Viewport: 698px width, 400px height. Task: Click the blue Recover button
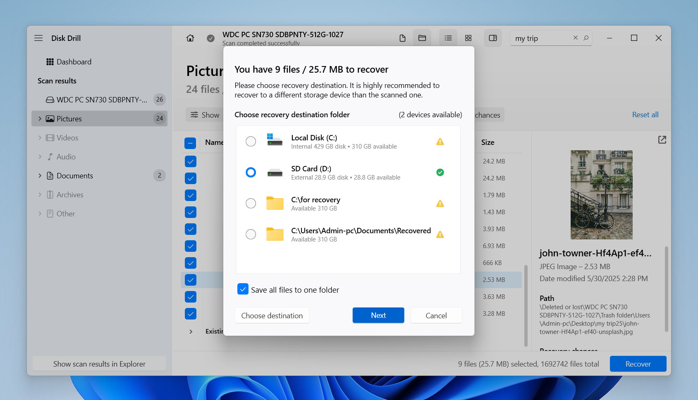pyautogui.click(x=638, y=364)
